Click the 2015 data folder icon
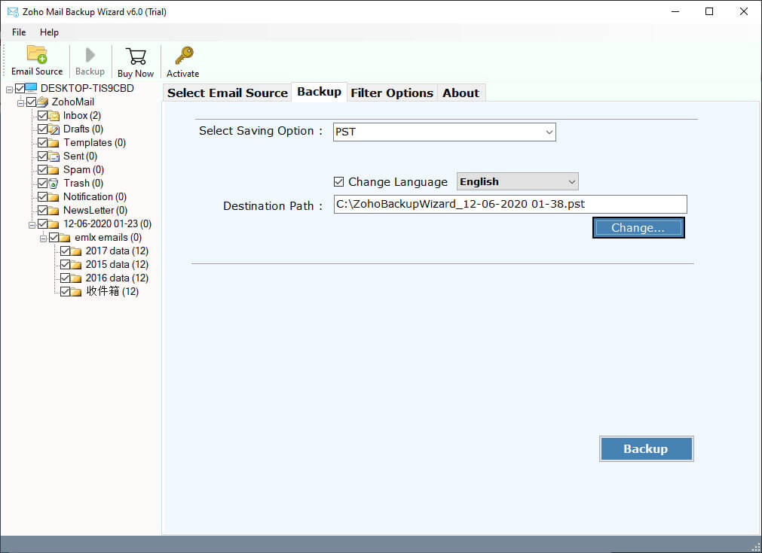Screen dimensions: 762x553 76,265
